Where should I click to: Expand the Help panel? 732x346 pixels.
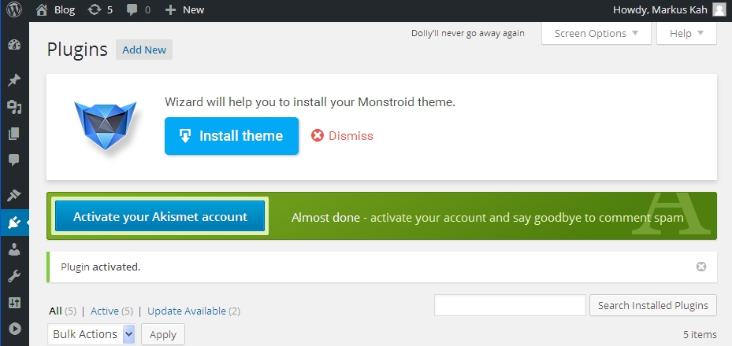coord(686,34)
